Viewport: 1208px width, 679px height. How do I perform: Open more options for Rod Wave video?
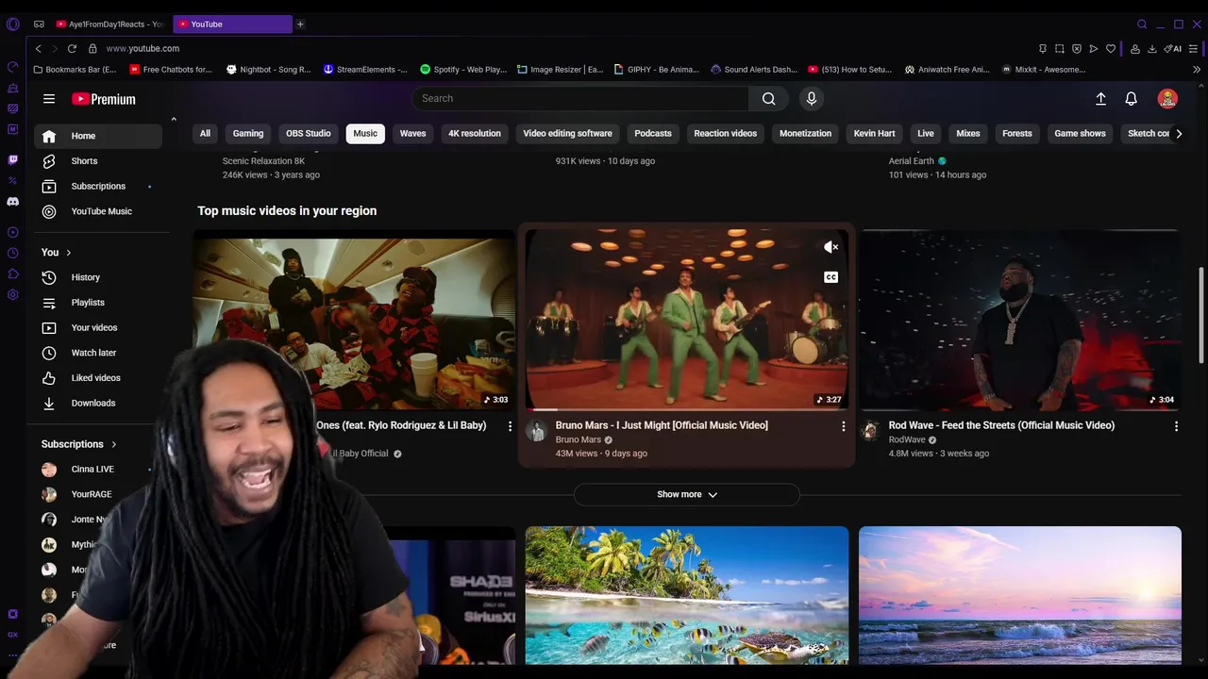point(1176,426)
